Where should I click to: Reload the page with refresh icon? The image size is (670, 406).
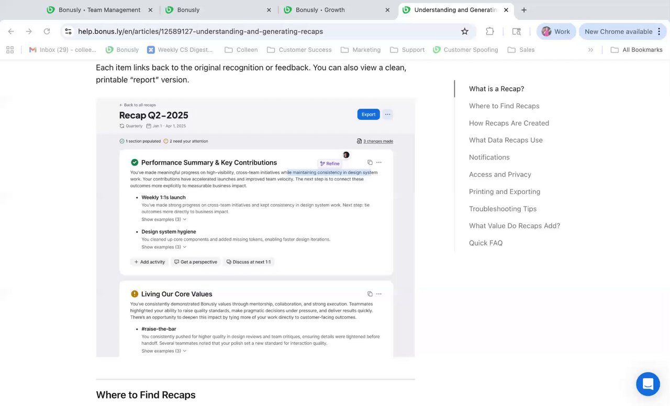(x=47, y=31)
